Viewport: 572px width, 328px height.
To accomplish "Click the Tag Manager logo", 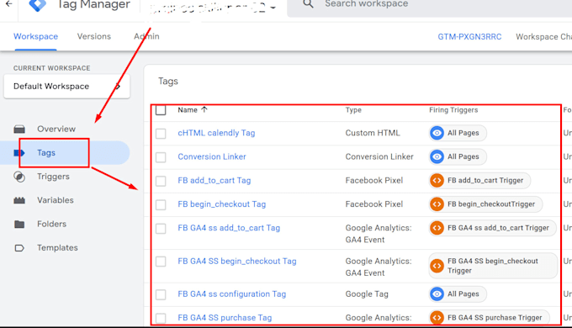I will [38, 5].
